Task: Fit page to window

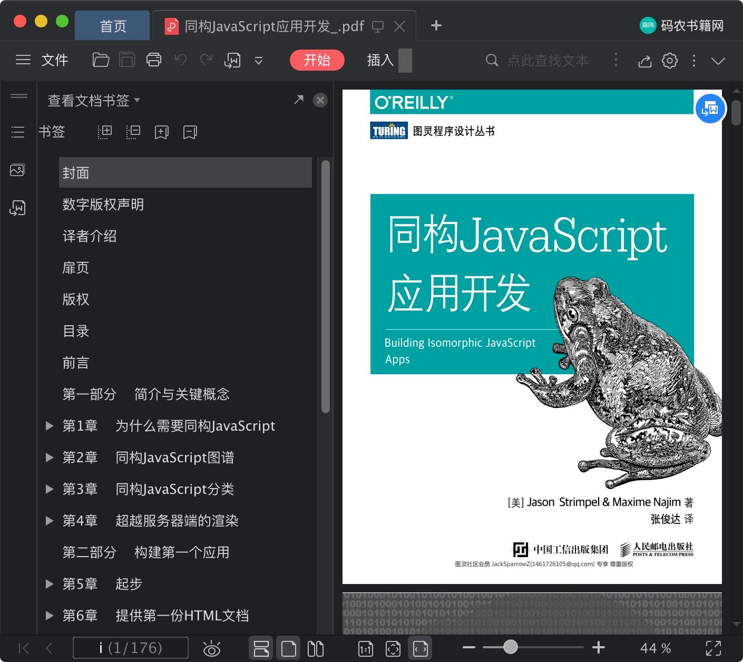Action: click(393, 649)
